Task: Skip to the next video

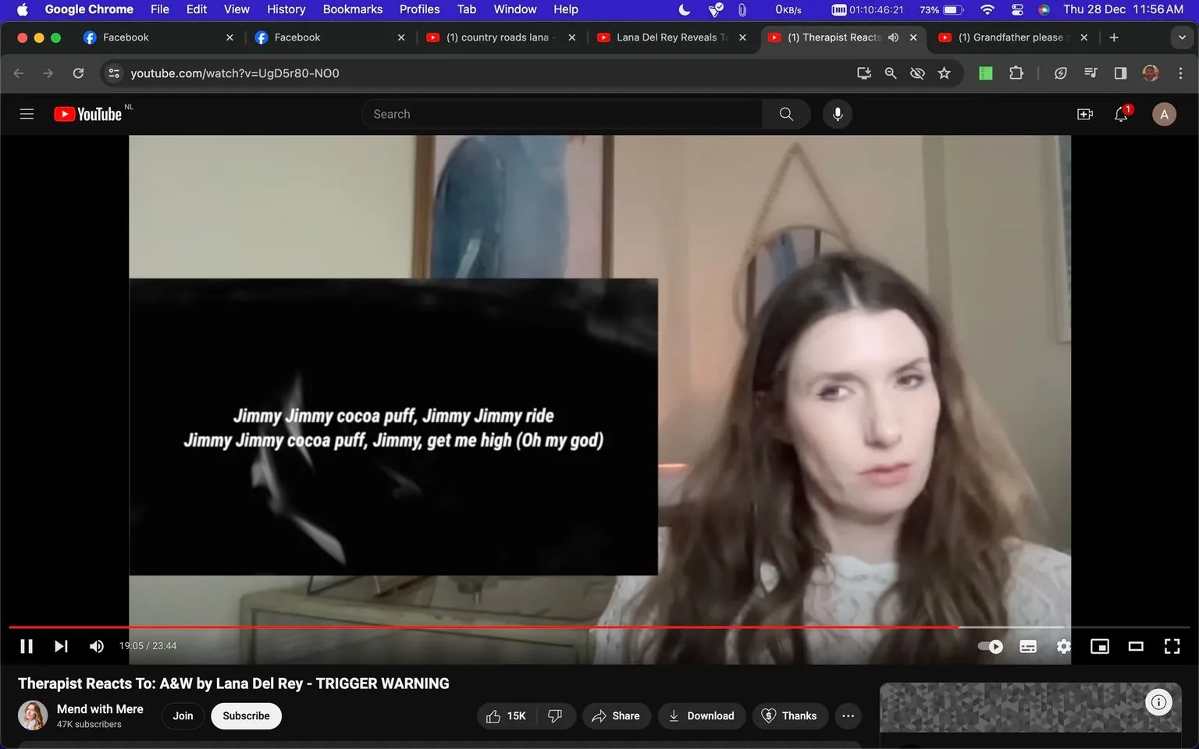Action: coord(61,645)
